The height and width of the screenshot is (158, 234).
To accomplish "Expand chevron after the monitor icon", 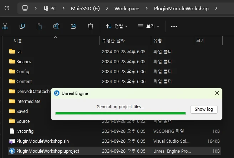I will point(36,8).
